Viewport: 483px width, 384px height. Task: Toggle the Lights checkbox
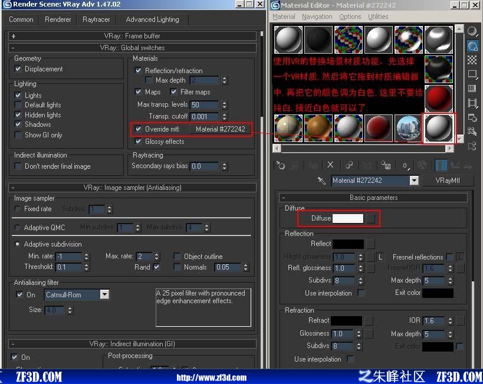click(18, 95)
